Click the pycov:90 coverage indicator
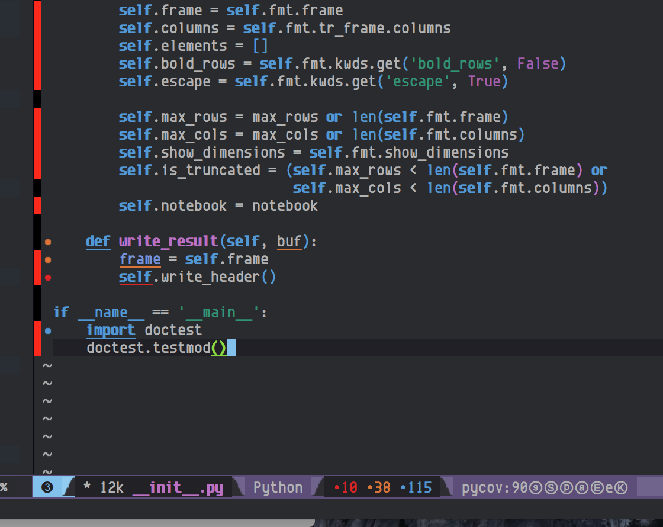 (x=495, y=488)
